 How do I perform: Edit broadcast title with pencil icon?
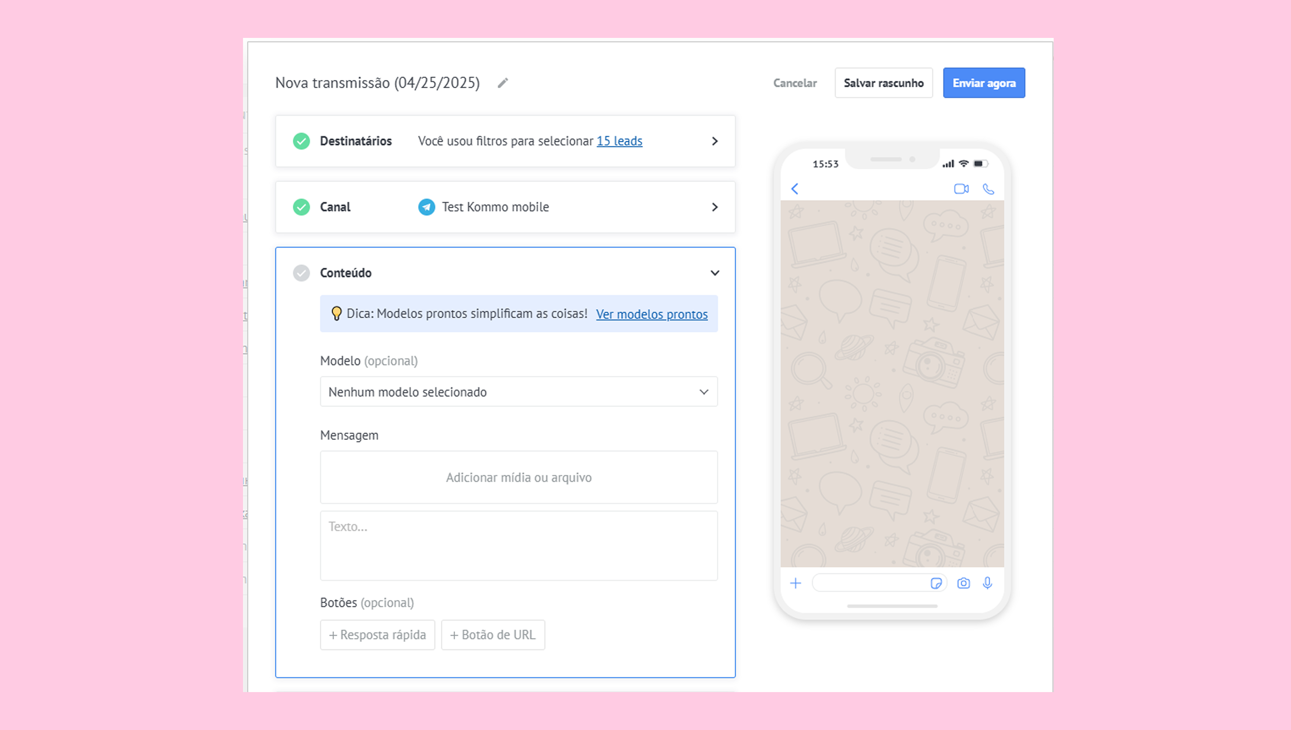pos(503,83)
